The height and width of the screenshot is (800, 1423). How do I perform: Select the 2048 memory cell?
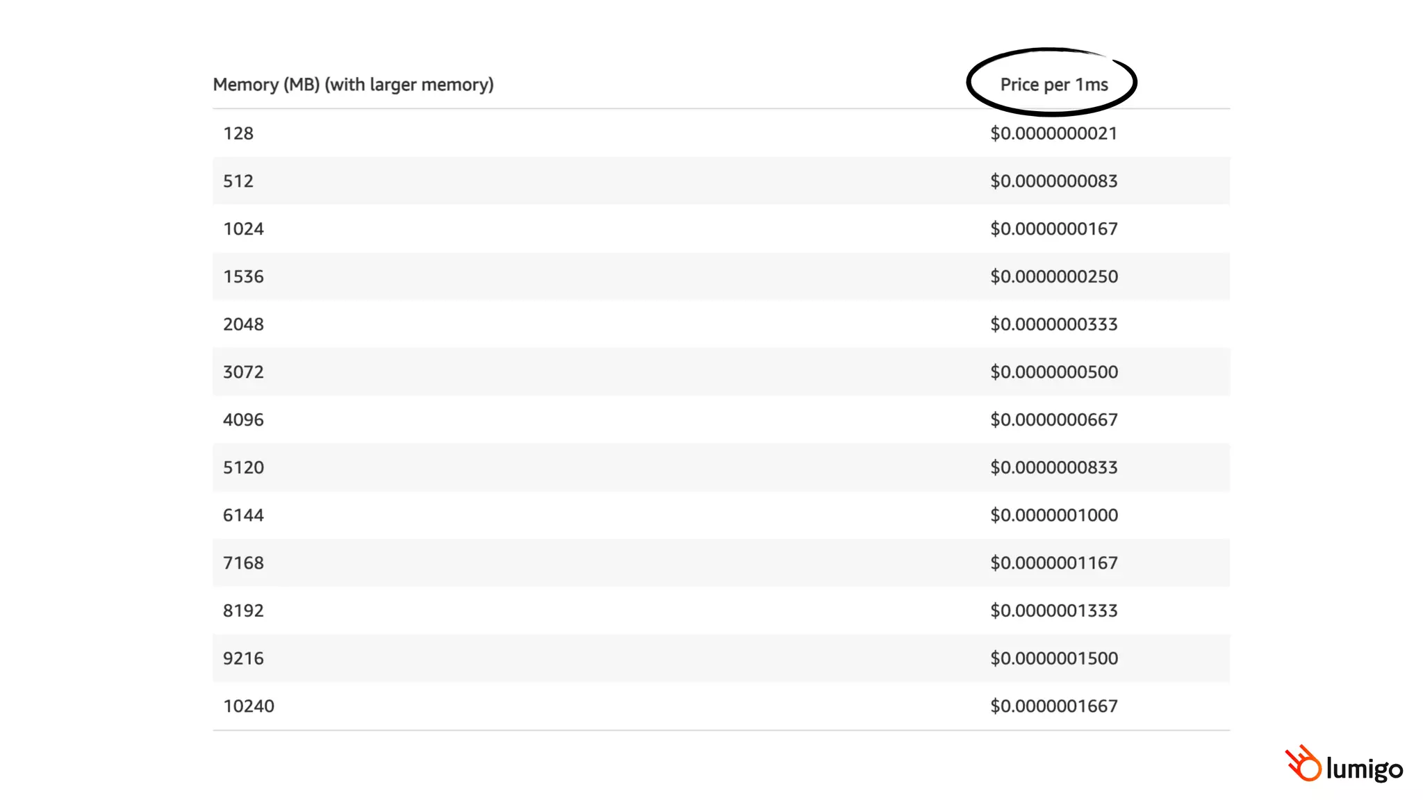(x=243, y=324)
